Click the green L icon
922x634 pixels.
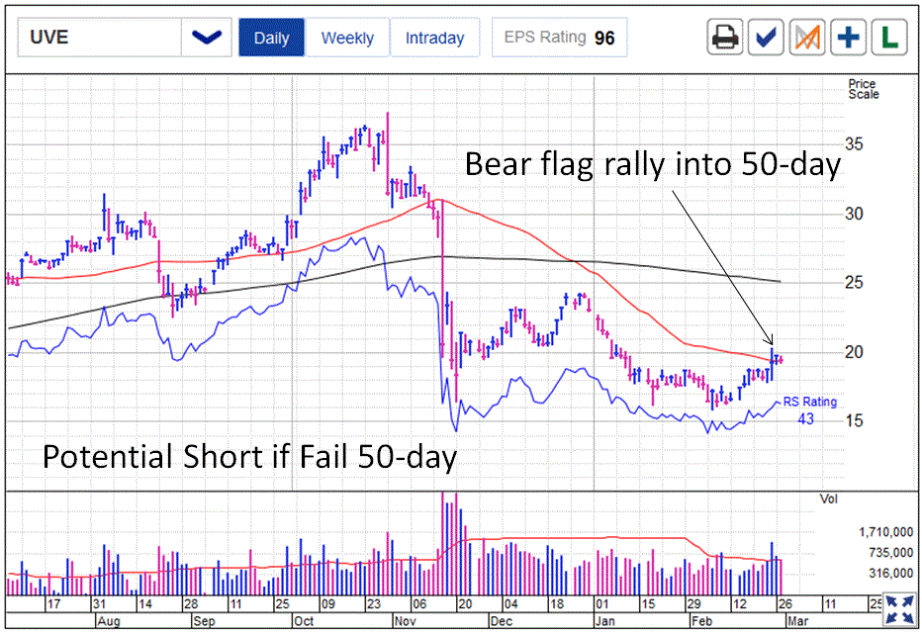[x=889, y=37]
